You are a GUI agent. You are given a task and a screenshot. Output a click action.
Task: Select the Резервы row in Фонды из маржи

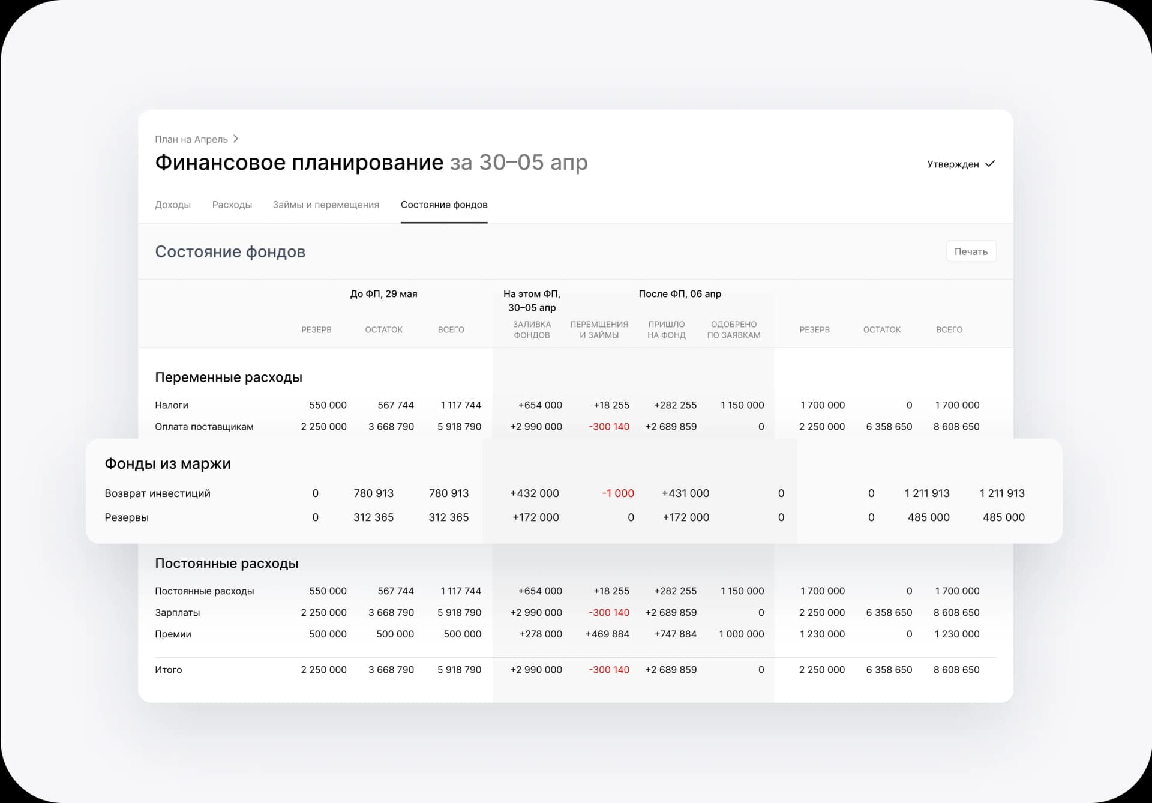tap(127, 517)
